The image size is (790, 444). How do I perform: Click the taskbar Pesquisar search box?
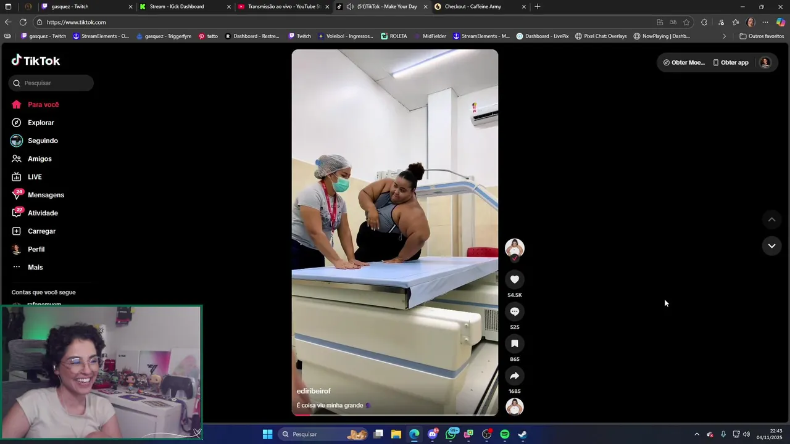[x=323, y=434]
